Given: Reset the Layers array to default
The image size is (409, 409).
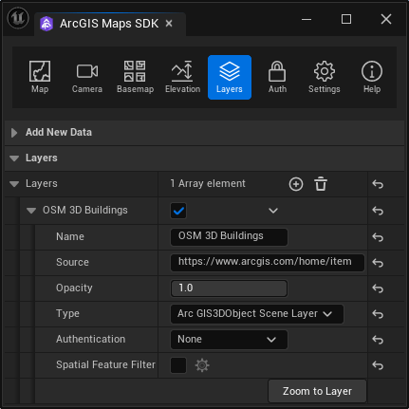Looking at the screenshot, I should (x=378, y=184).
